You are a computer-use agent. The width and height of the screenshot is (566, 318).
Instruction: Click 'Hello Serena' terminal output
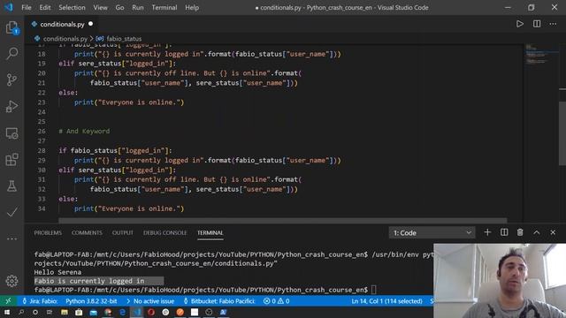click(x=57, y=272)
